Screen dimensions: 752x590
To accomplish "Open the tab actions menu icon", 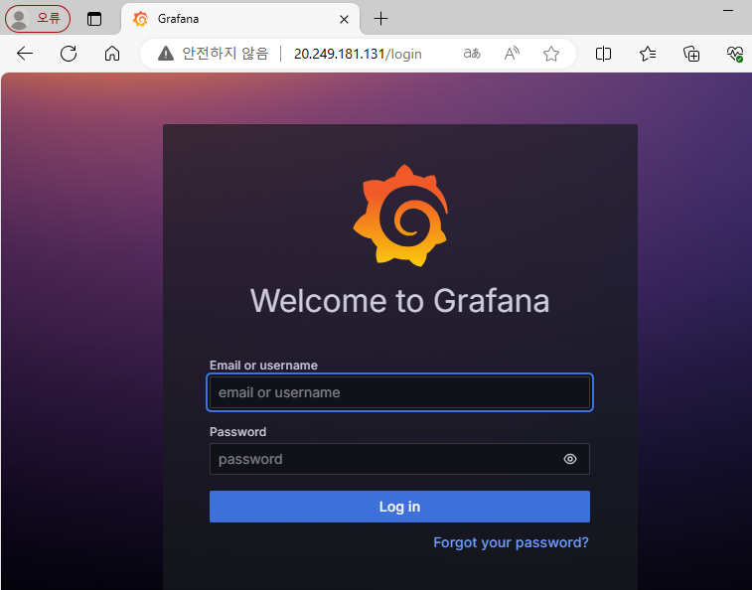I will (x=94, y=19).
